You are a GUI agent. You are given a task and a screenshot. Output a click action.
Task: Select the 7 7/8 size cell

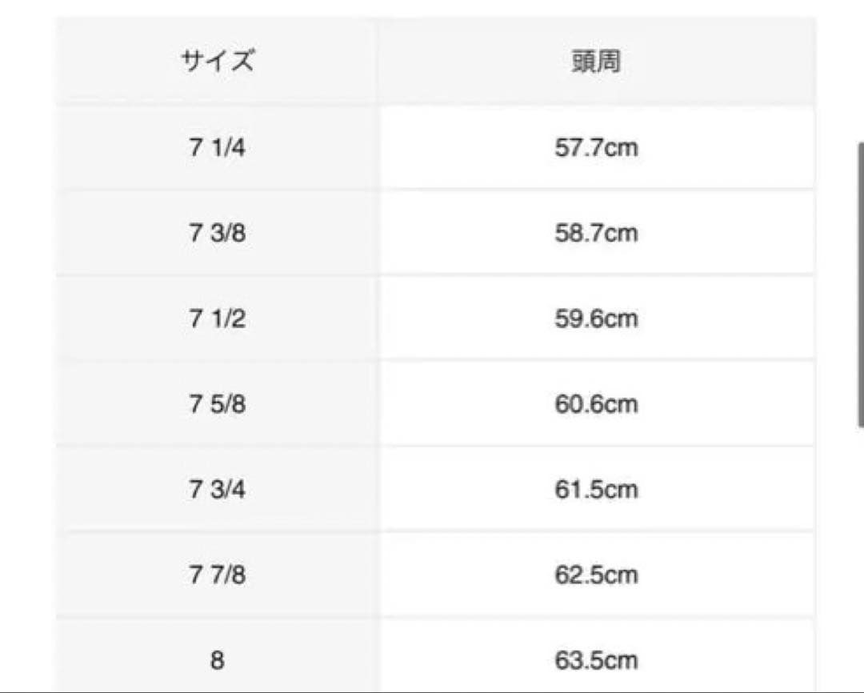point(218,575)
